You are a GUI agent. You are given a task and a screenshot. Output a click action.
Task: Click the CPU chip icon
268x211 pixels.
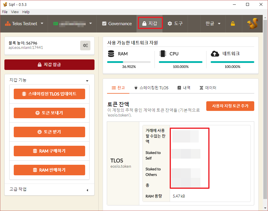click(x=163, y=54)
